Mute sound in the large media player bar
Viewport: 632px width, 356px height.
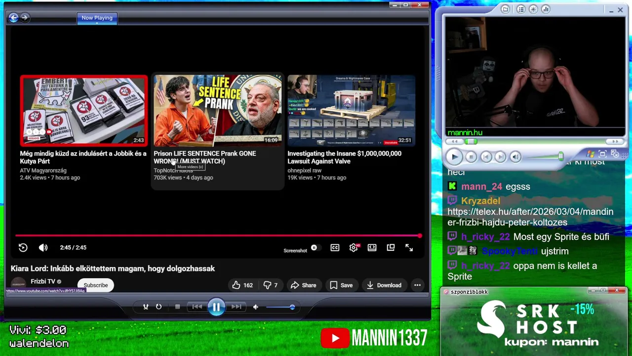tap(256, 307)
